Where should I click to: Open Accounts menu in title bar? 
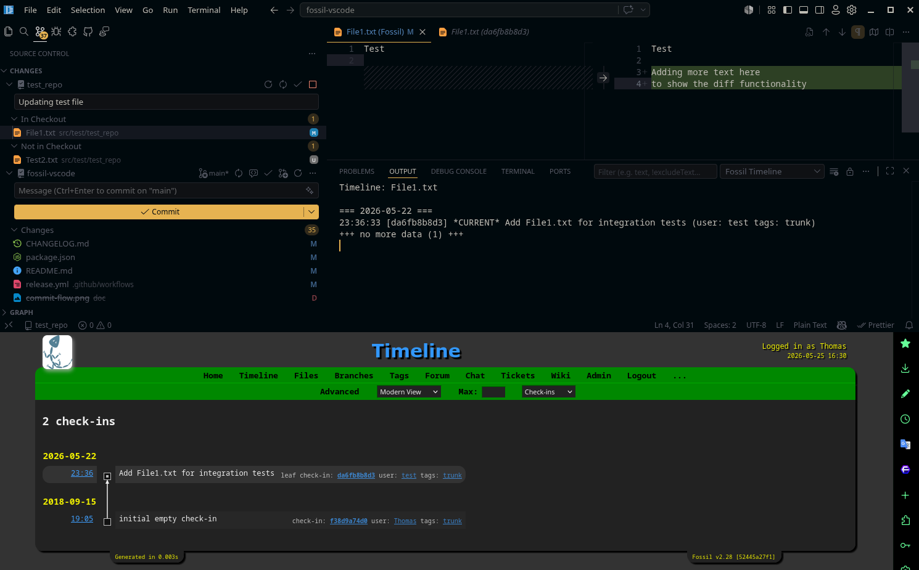coord(836,10)
